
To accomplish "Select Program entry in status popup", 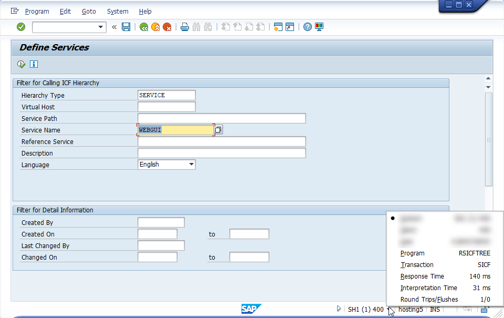I will coord(445,253).
